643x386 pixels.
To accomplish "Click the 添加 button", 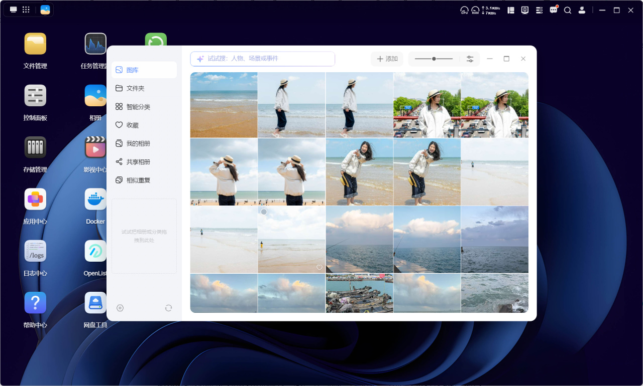I will [x=387, y=59].
